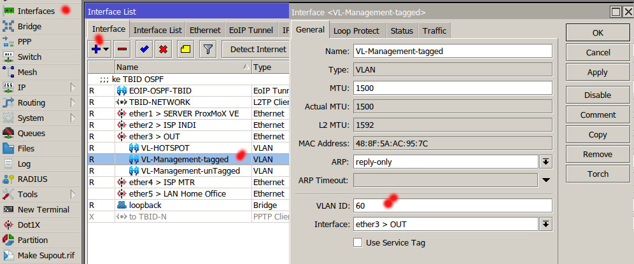Click the blue plus add interface button
This screenshot has width=634, height=264.
tap(96, 50)
